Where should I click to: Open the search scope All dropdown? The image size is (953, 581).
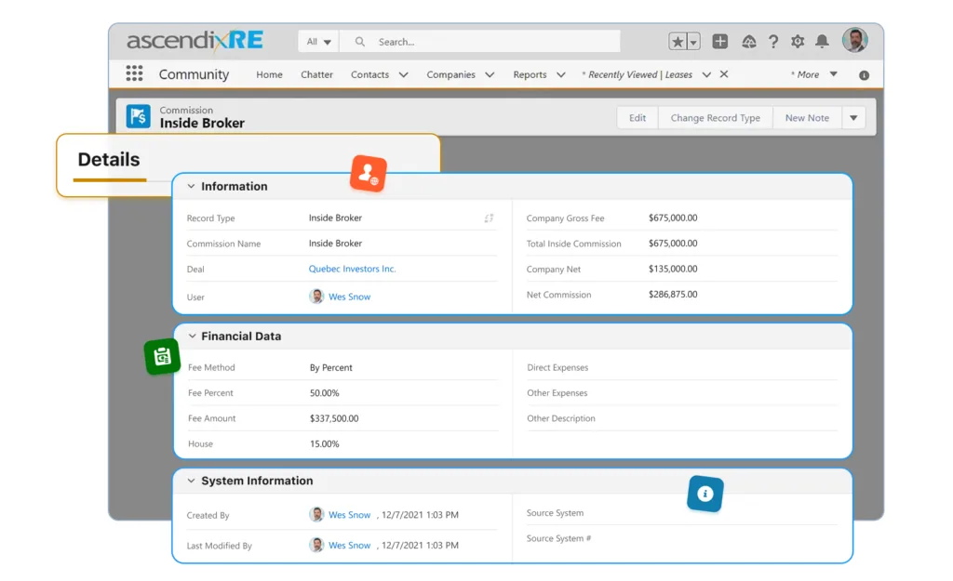[318, 42]
